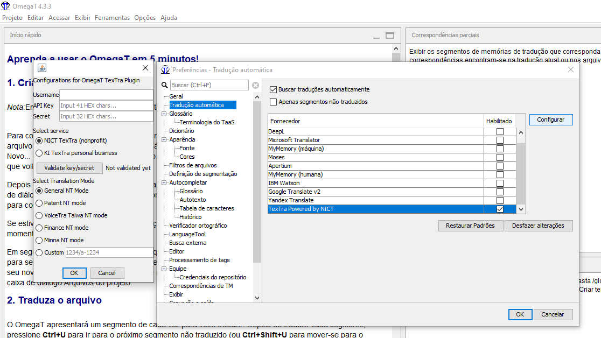Viewport: 601px width, 338px height.
Task: Click the OmegaT application icon in title bar
Action: [x=5, y=6]
